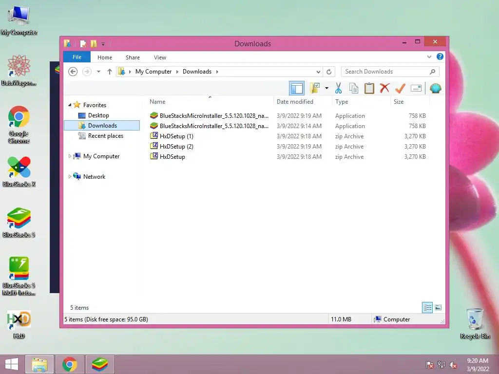Click the Properties icon in title bar
499x374 pixels.
[x=83, y=43]
